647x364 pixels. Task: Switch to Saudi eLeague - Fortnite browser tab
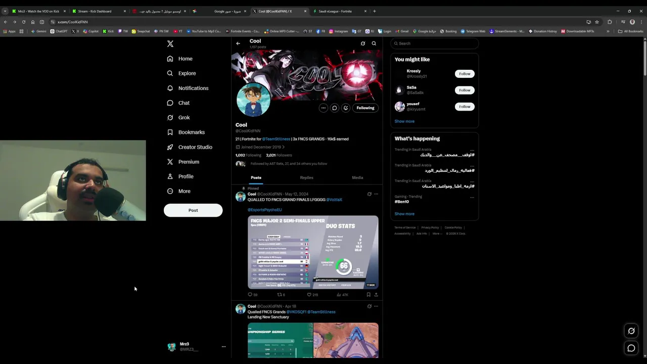(x=339, y=11)
